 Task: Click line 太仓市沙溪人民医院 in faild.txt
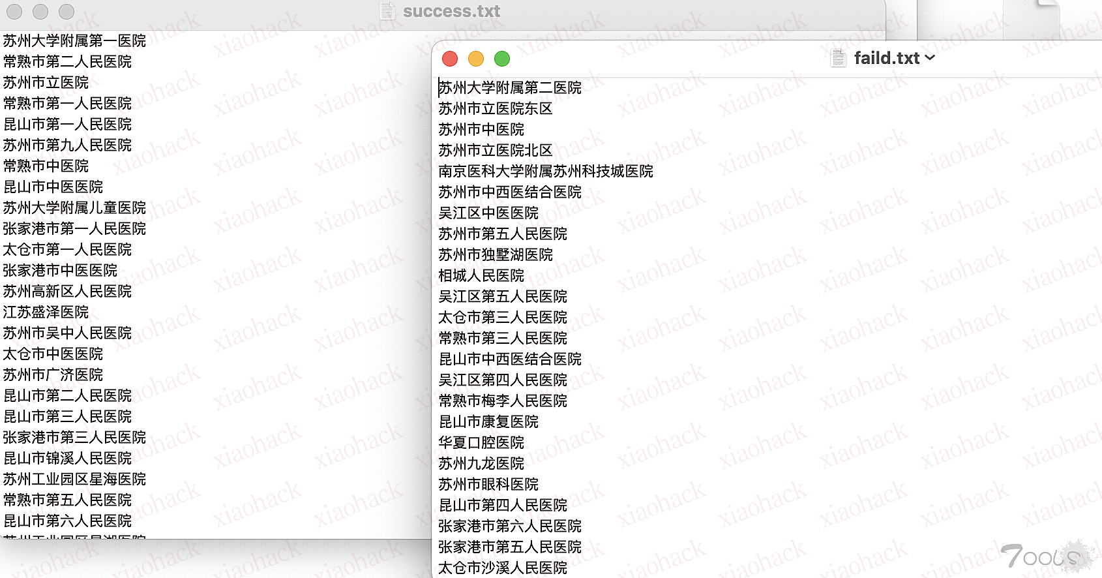[503, 568]
